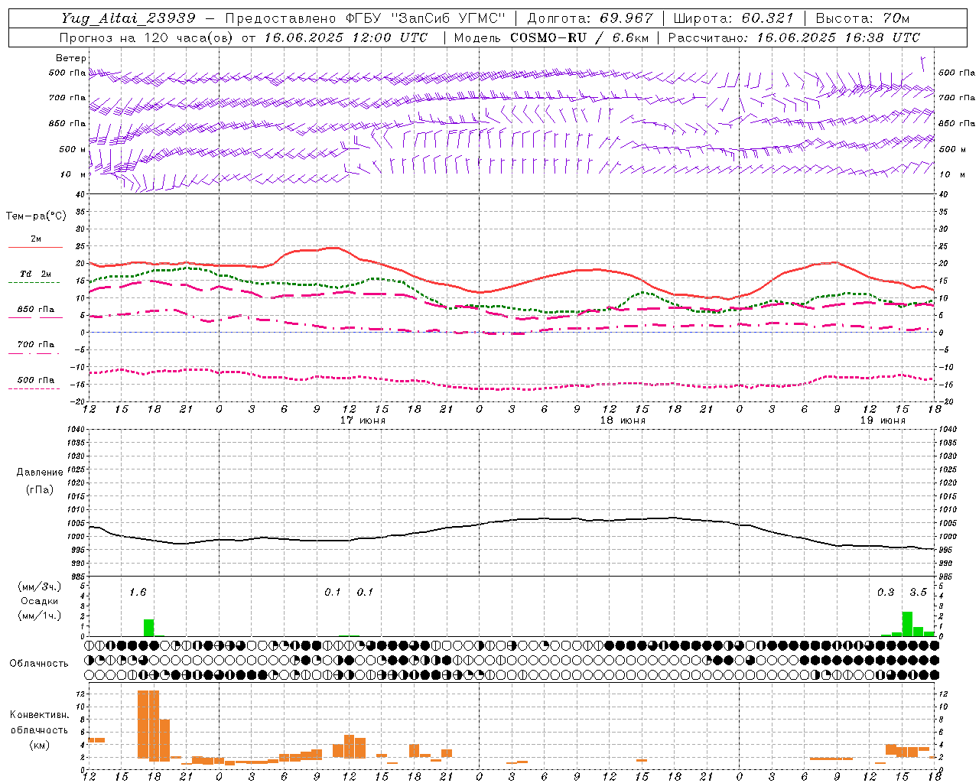Click the tallest green precipitation bar under 3.5
Image resolution: width=979 pixels, height=783 pixels.
[907, 624]
